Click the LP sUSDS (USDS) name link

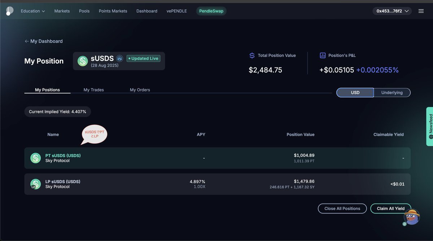(63, 181)
